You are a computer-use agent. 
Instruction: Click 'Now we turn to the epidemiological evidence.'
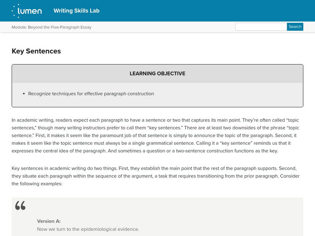[88, 229]
